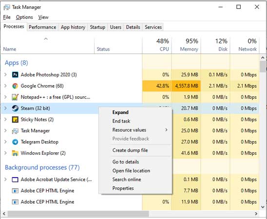This screenshot has width=267, height=219.
Task: Sort by the Memory column header
Action: point(186,45)
